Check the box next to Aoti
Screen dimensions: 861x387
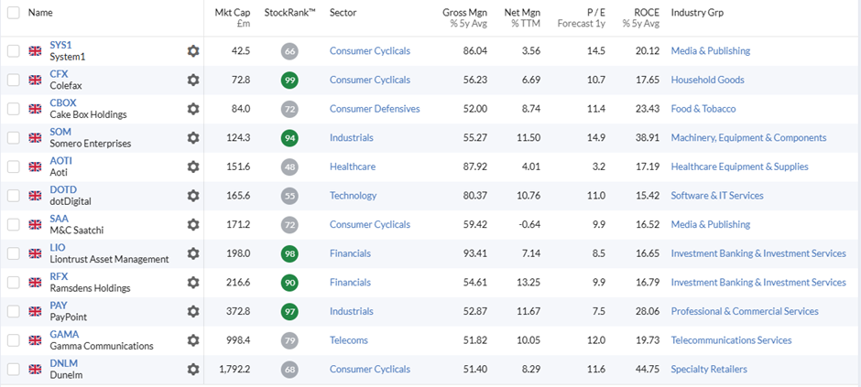coord(13,167)
